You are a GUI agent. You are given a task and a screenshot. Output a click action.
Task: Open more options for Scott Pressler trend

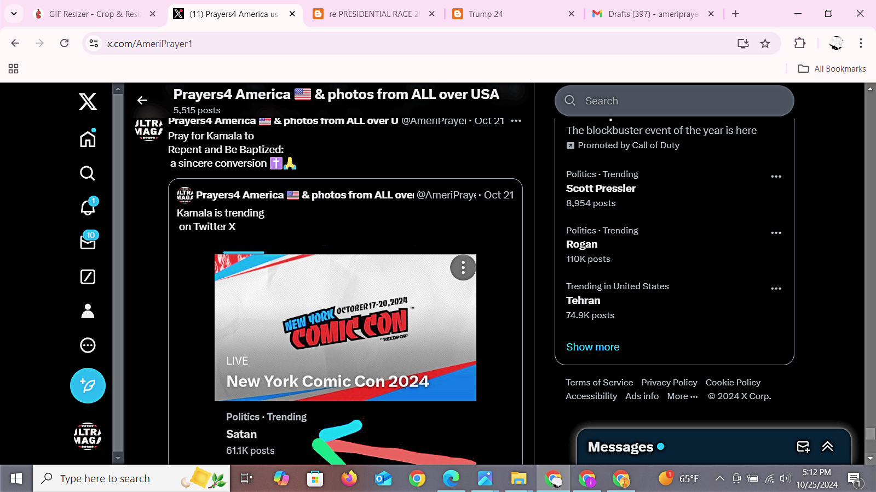776,177
